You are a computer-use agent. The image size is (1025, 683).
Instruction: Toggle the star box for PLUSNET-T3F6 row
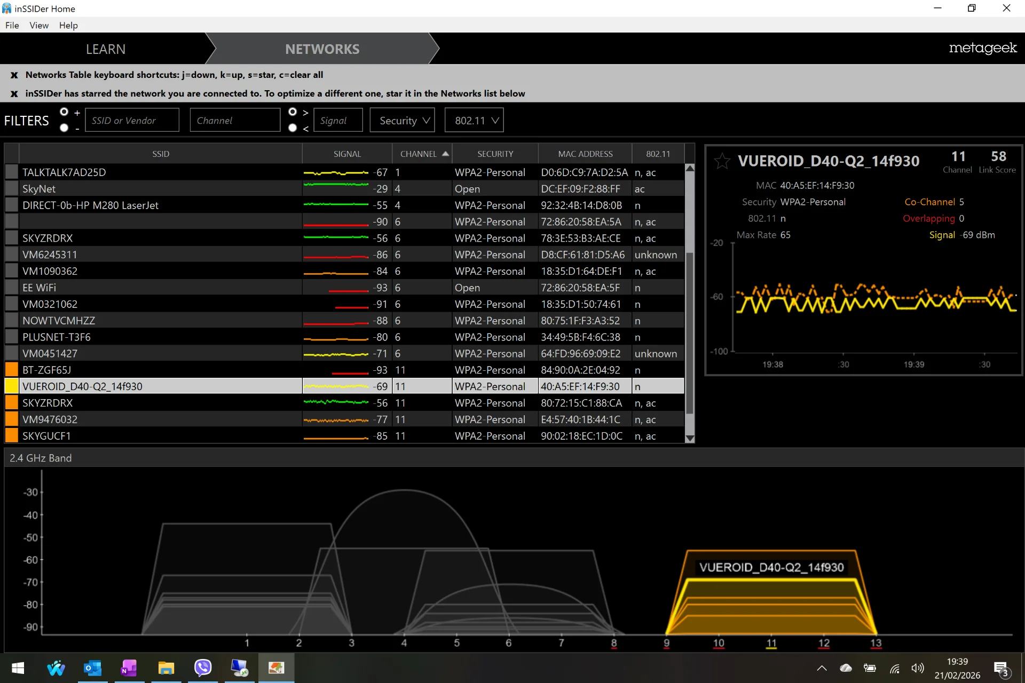[11, 337]
